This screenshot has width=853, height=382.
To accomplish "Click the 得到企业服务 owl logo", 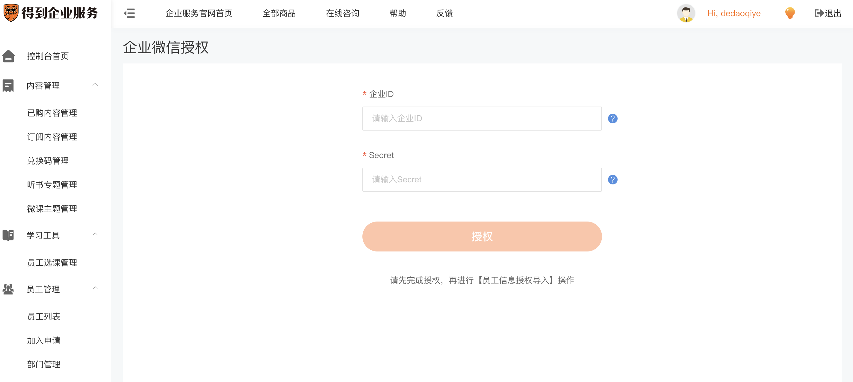I will 11,13.
